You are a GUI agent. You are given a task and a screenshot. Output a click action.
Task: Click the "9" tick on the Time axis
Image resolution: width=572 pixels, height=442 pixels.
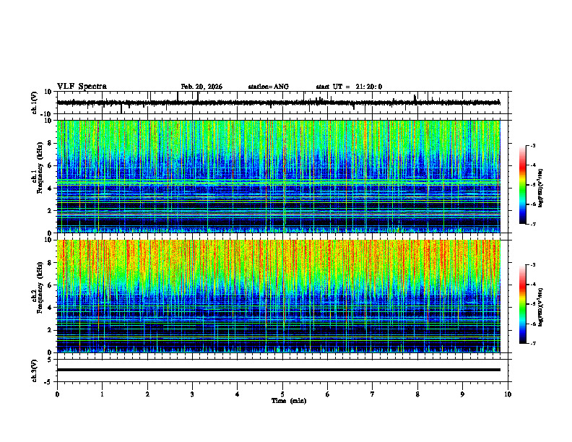pyautogui.click(x=462, y=394)
